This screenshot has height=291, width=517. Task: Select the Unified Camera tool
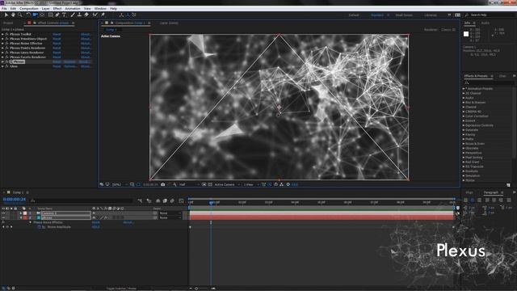click(x=35, y=15)
